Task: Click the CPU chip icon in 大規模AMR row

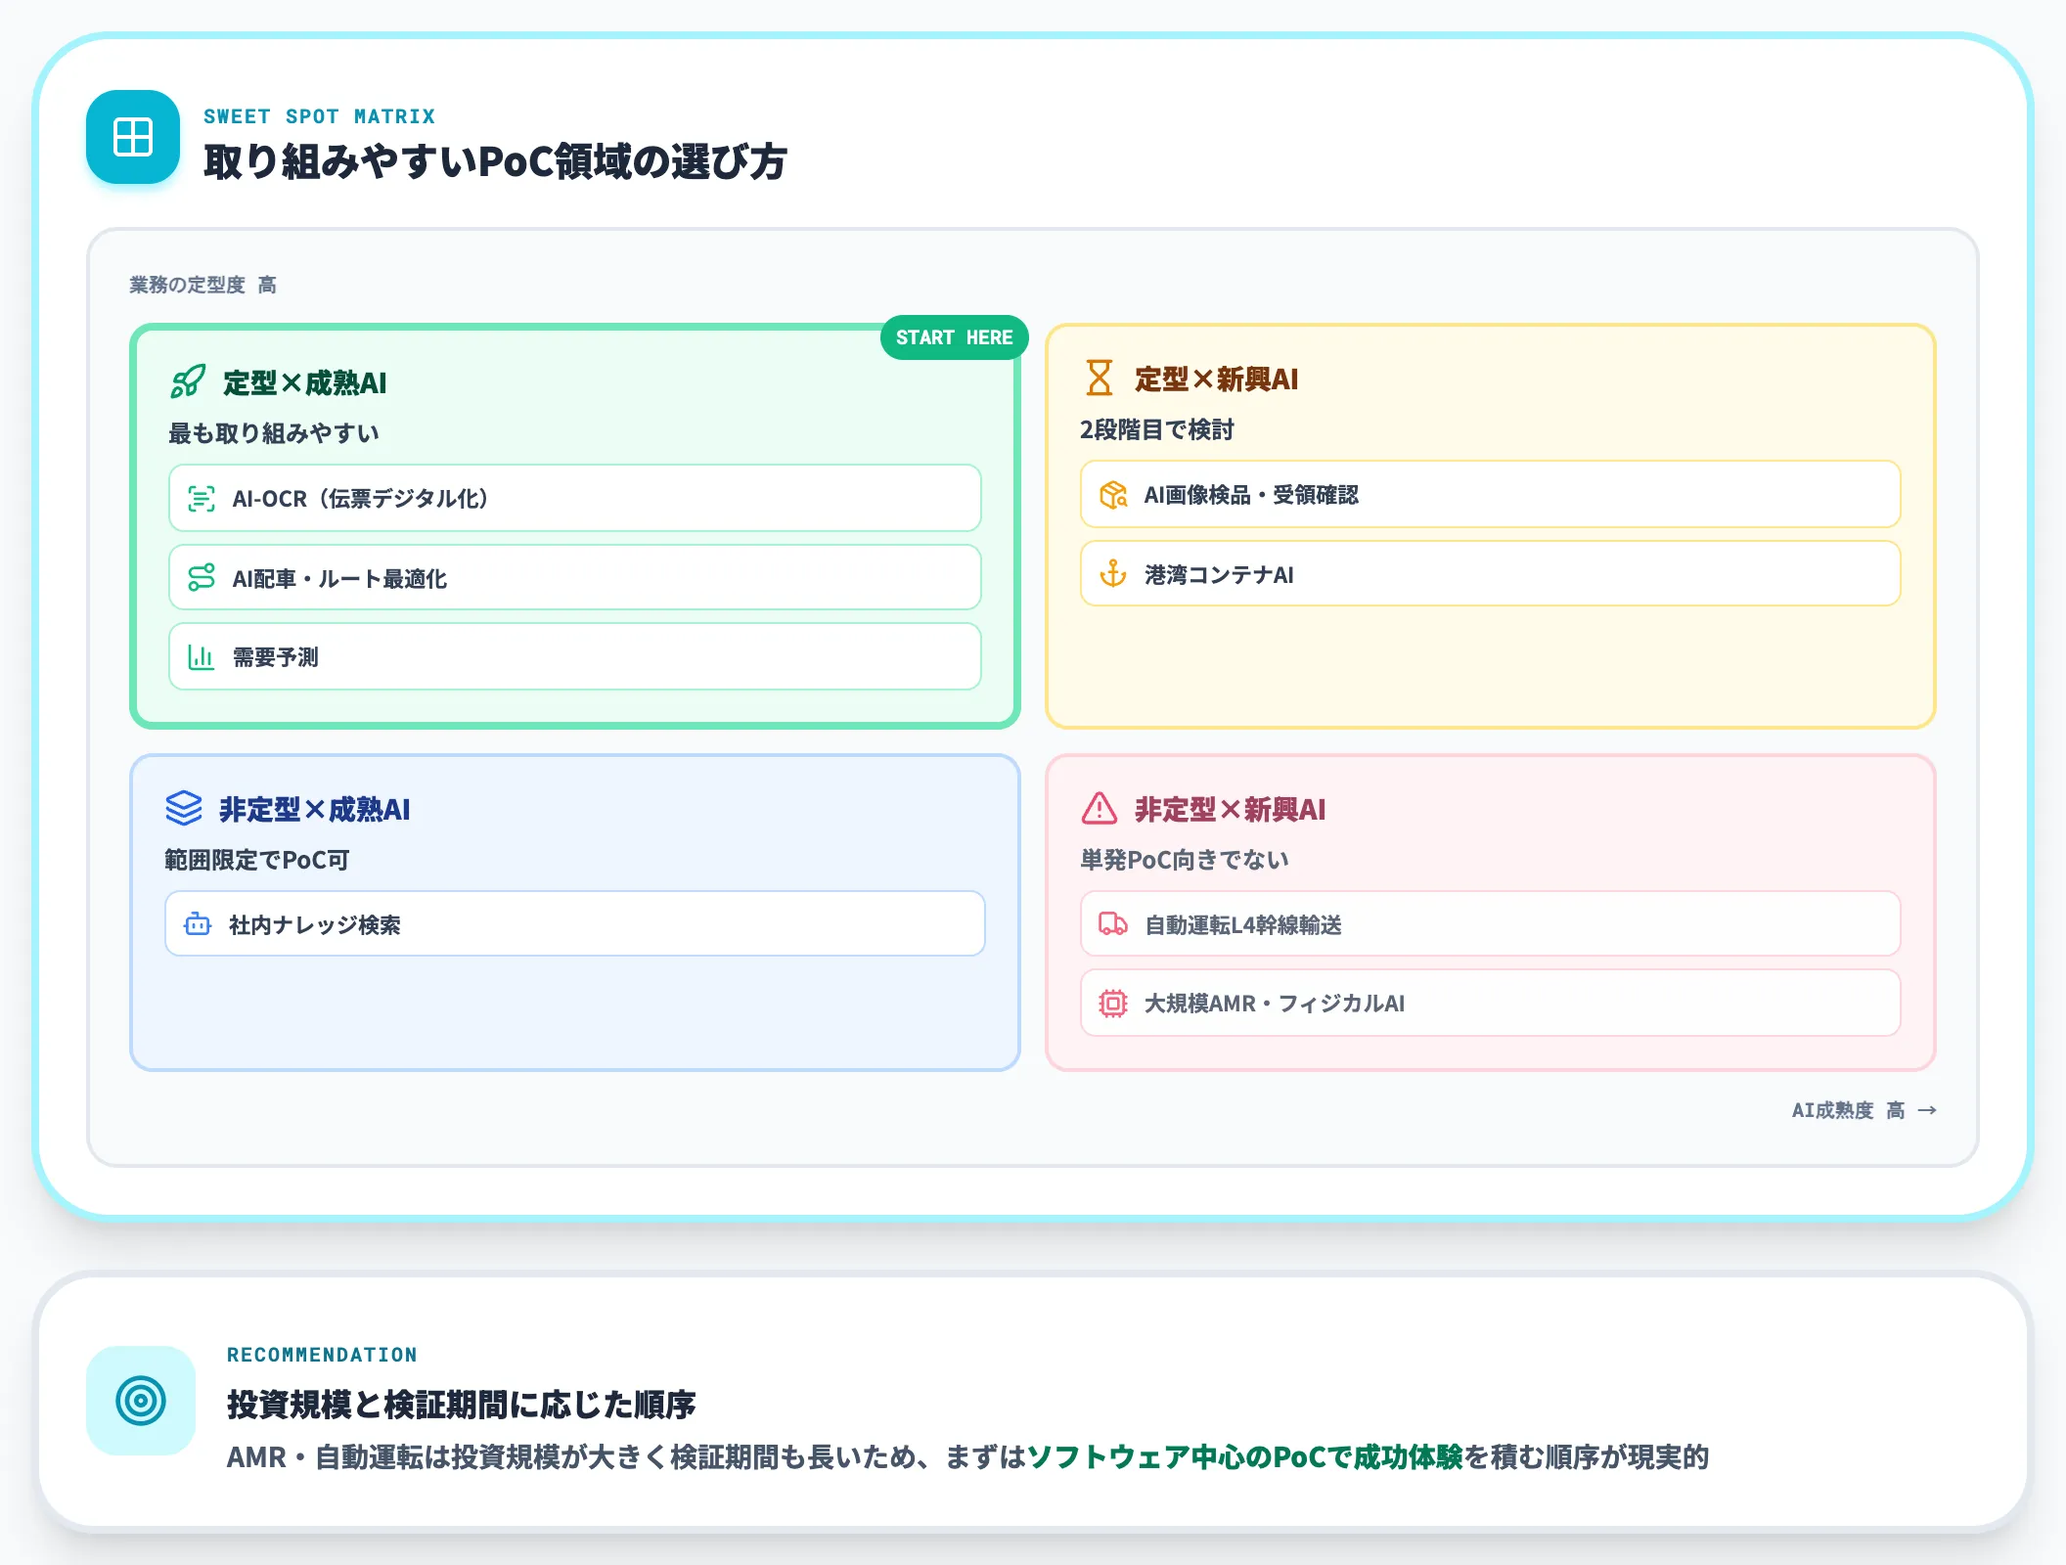Action: pos(1113,1004)
